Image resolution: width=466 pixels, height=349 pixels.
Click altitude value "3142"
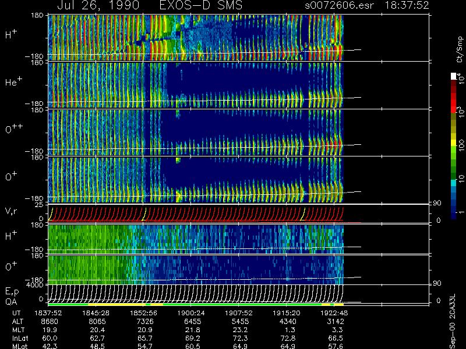[336, 322]
